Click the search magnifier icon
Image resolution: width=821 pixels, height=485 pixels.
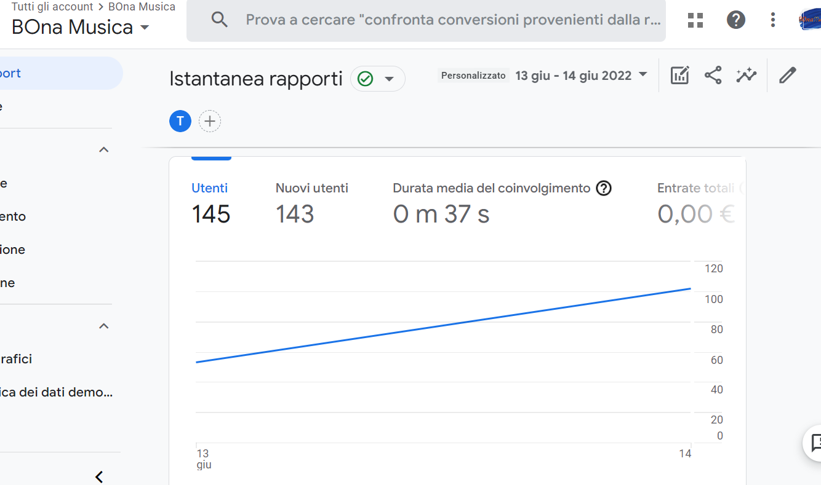220,20
